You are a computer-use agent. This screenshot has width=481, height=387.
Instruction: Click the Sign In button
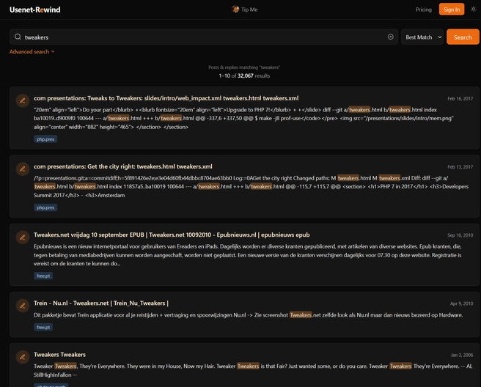coord(451,10)
